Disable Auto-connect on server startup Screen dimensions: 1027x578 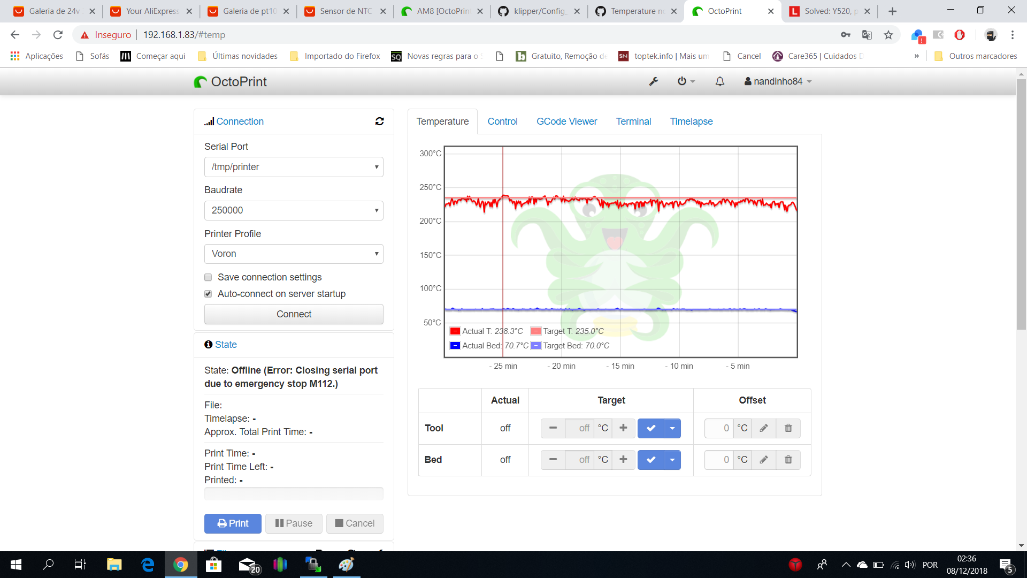(x=208, y=294)
